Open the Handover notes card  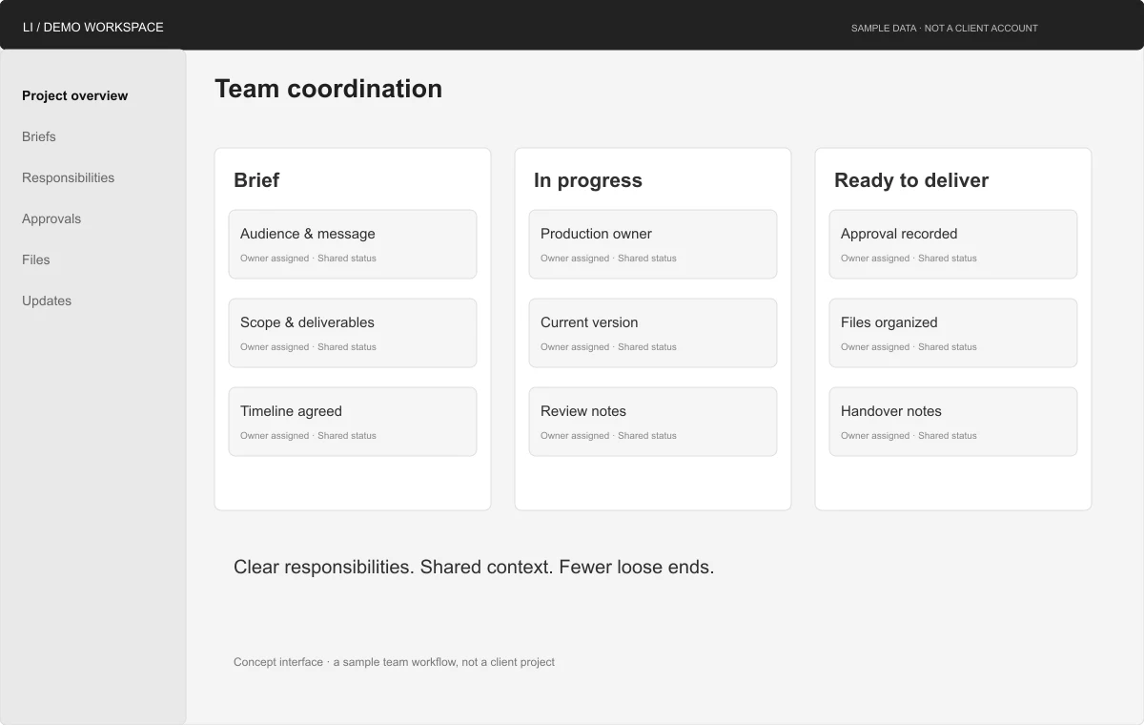pos(953,422)
